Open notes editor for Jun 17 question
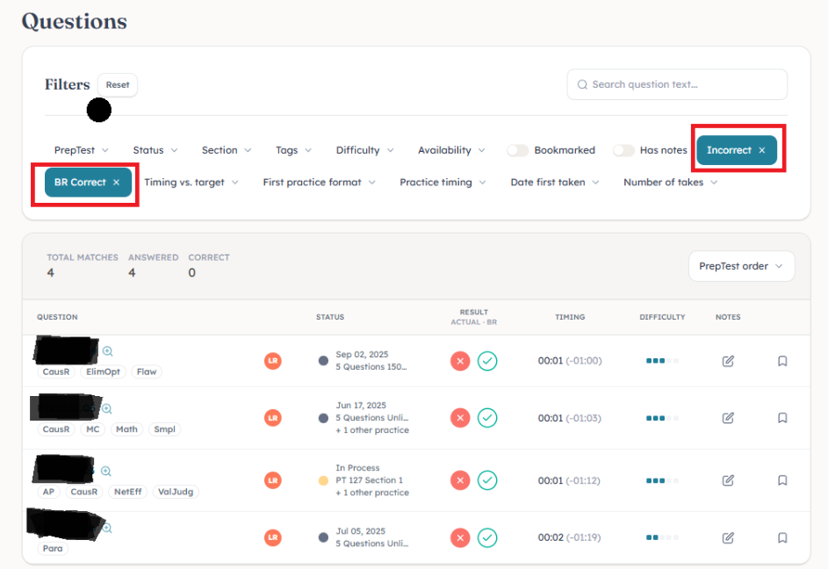828x569 pixels. click(728, 418)
